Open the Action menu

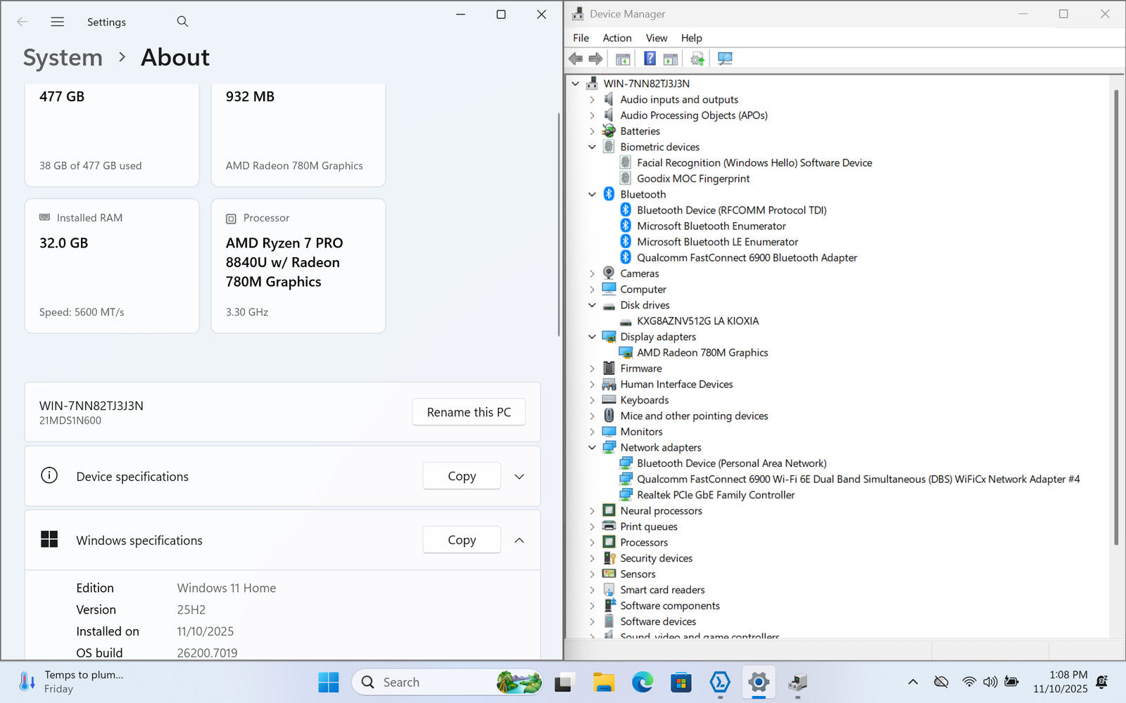pyautogui.click(x=616, y=38)
